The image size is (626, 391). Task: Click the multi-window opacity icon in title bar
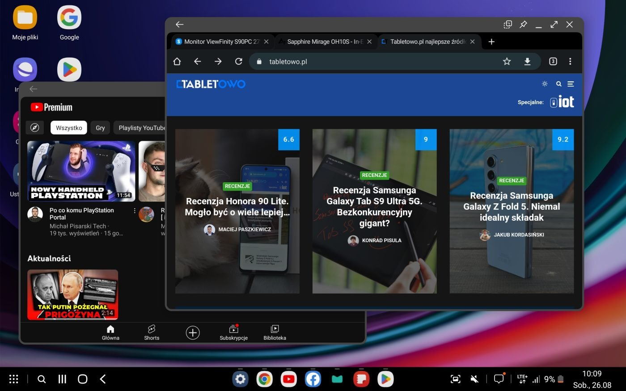pos(508,25)
